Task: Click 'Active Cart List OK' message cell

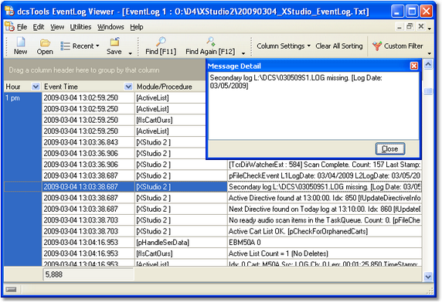Action: click(x=325, y=231)
